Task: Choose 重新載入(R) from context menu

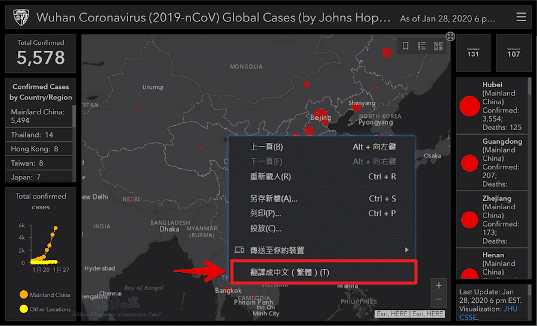Action: tap(322, 176)
